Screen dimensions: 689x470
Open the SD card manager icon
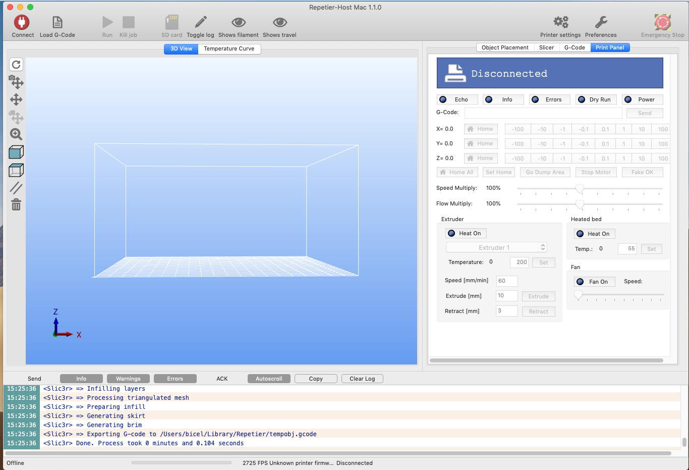172,22
